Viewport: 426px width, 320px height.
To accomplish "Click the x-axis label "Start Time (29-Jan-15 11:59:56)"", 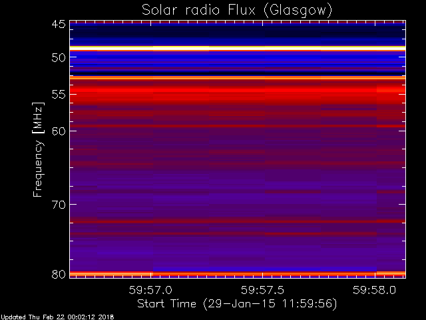I will point(237,304).
